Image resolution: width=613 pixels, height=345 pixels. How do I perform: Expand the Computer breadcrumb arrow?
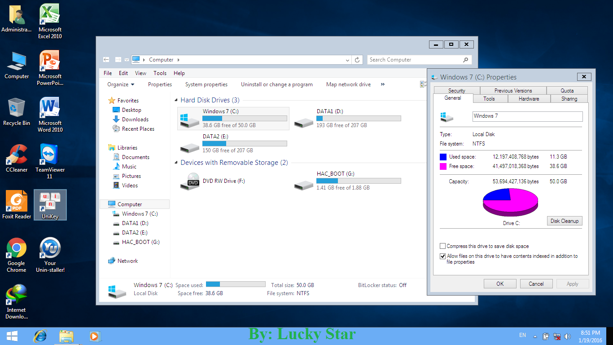(x=178, y=60)
